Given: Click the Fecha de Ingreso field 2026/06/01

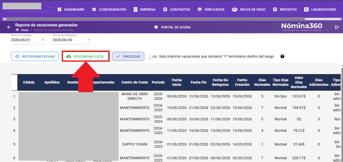Looking at the screenshot, I should [28, 40].
